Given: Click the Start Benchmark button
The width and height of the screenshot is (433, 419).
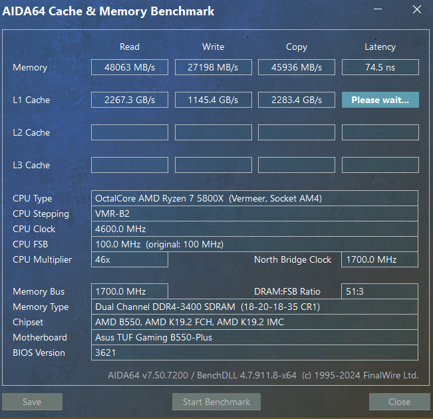Looking at the screenshot, I should [x=216, y=402].
